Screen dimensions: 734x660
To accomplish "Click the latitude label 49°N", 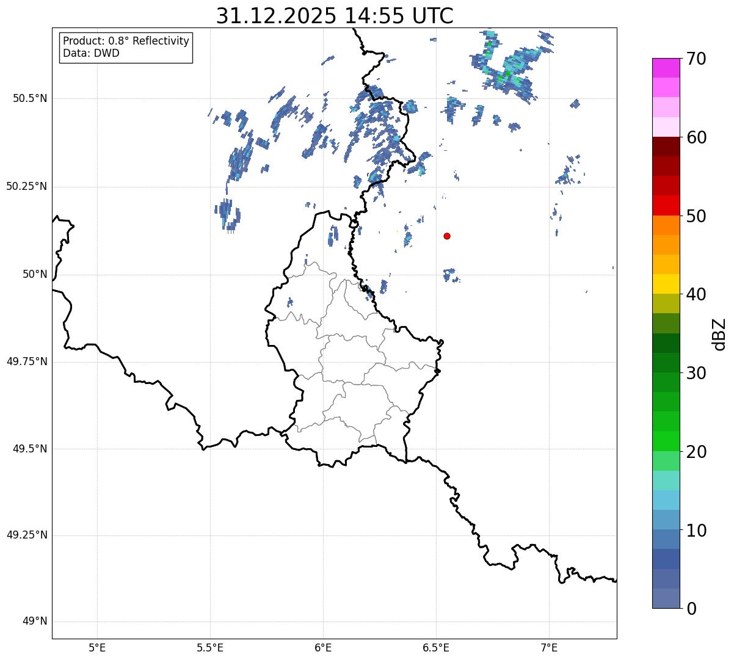I will (x=35, y=622).
